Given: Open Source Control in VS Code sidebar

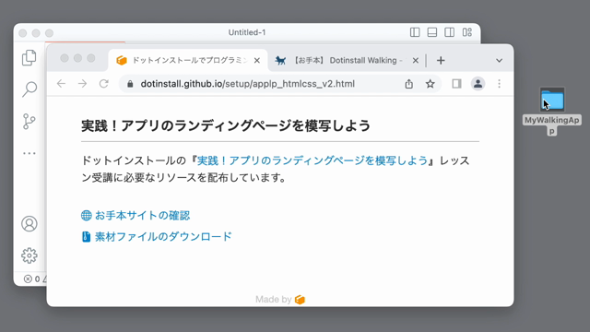Looking at the screenshot, I should [x=29, y=121].
